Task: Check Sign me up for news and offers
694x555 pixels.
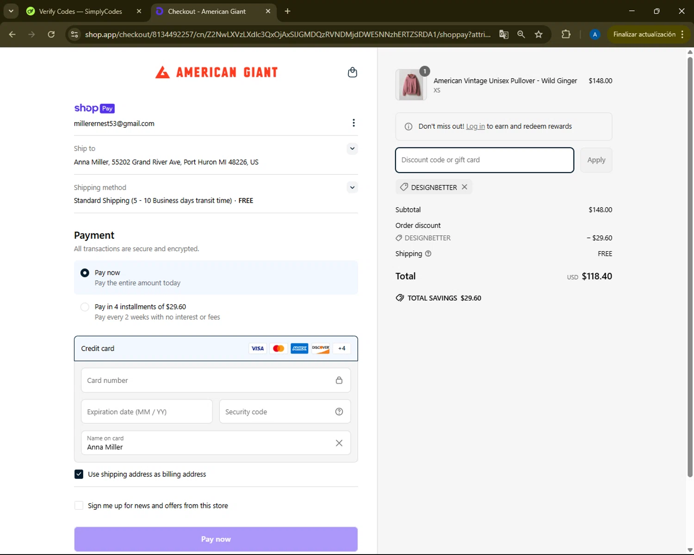Action: click(x=79, y=506)
